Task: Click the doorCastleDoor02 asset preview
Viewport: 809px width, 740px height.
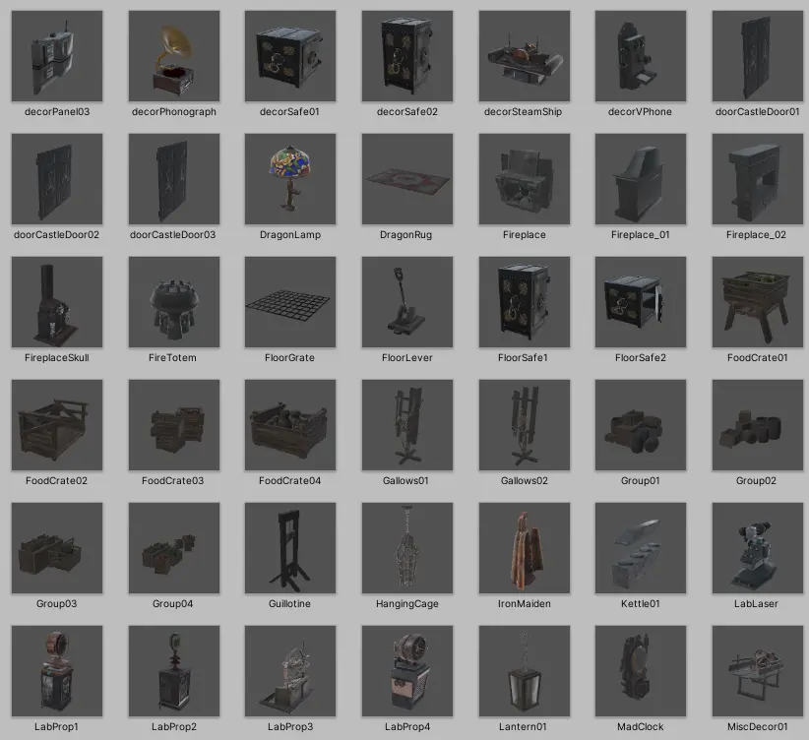Action: coord(57,179)
